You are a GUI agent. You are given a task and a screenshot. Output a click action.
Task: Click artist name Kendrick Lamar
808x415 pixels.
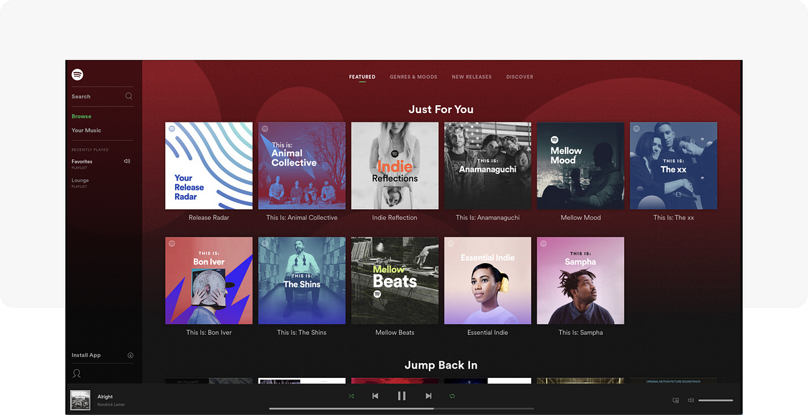111,405
